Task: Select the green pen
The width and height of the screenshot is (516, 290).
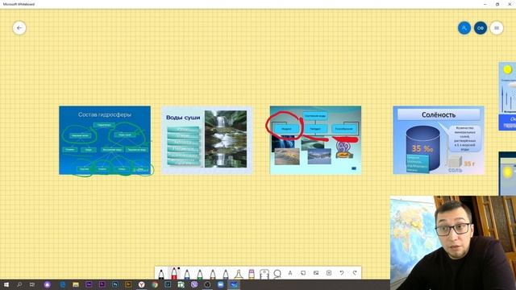Action: tap(200, 274)
